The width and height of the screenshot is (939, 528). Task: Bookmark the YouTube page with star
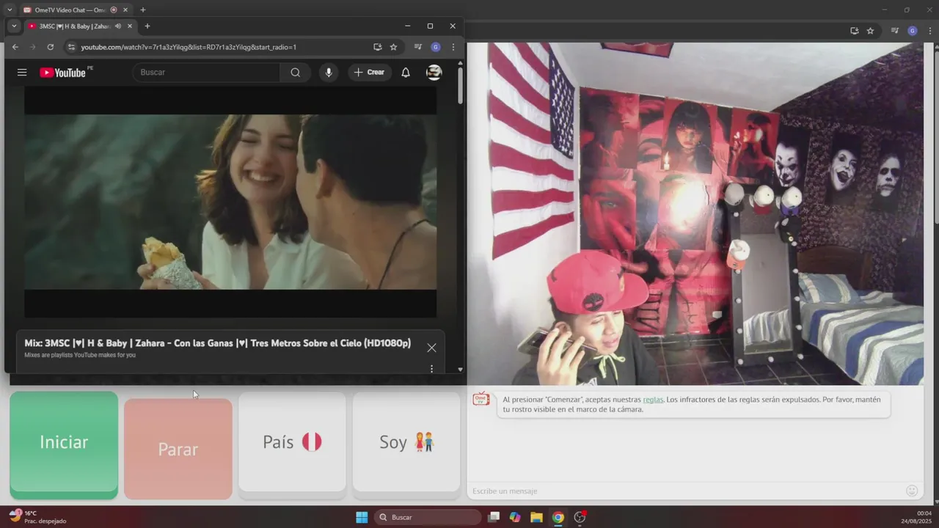[393, 47]
